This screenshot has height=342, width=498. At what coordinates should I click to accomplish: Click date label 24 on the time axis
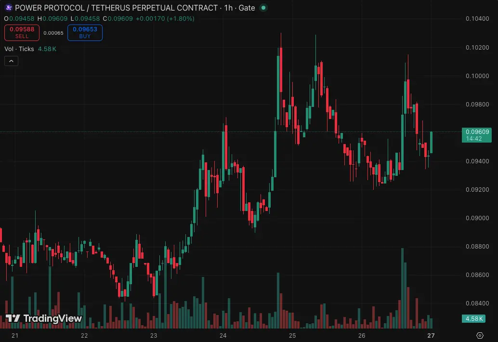[x=223, y=335]
